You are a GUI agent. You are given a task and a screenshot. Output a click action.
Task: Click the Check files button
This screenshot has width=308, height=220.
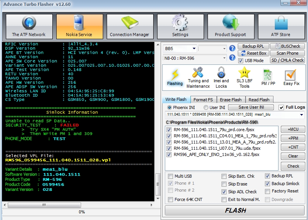pyautogui.click(x=293, y=166)
